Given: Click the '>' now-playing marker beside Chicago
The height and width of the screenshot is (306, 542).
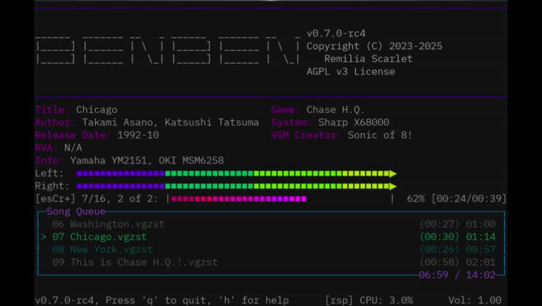Looking at the screenshot, I should [x=44, y=237].
